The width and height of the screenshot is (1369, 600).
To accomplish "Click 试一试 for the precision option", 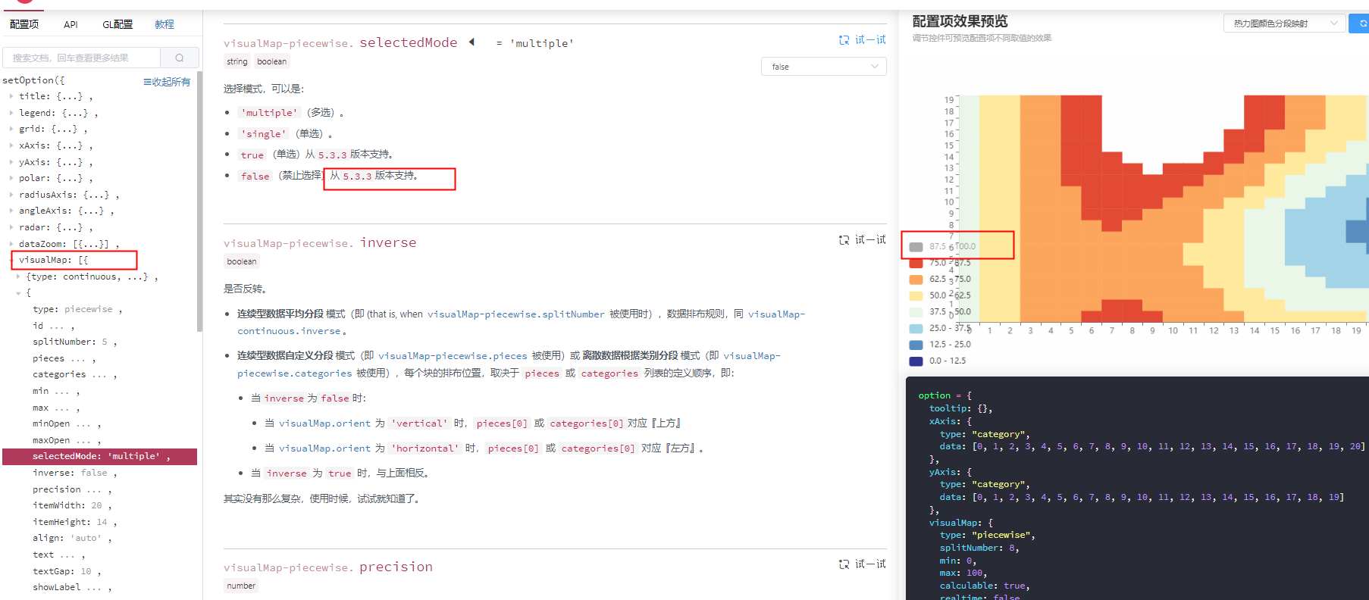I will pyautogui.click(x=862, y=564).
